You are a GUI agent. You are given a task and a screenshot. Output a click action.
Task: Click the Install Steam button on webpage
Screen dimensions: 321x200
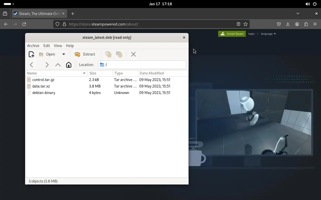coord(232,34)
